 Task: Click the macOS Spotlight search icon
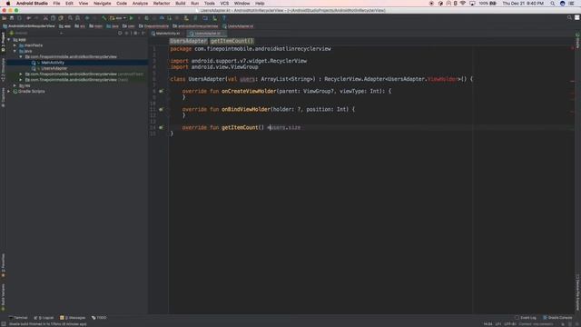coord(553,4)
